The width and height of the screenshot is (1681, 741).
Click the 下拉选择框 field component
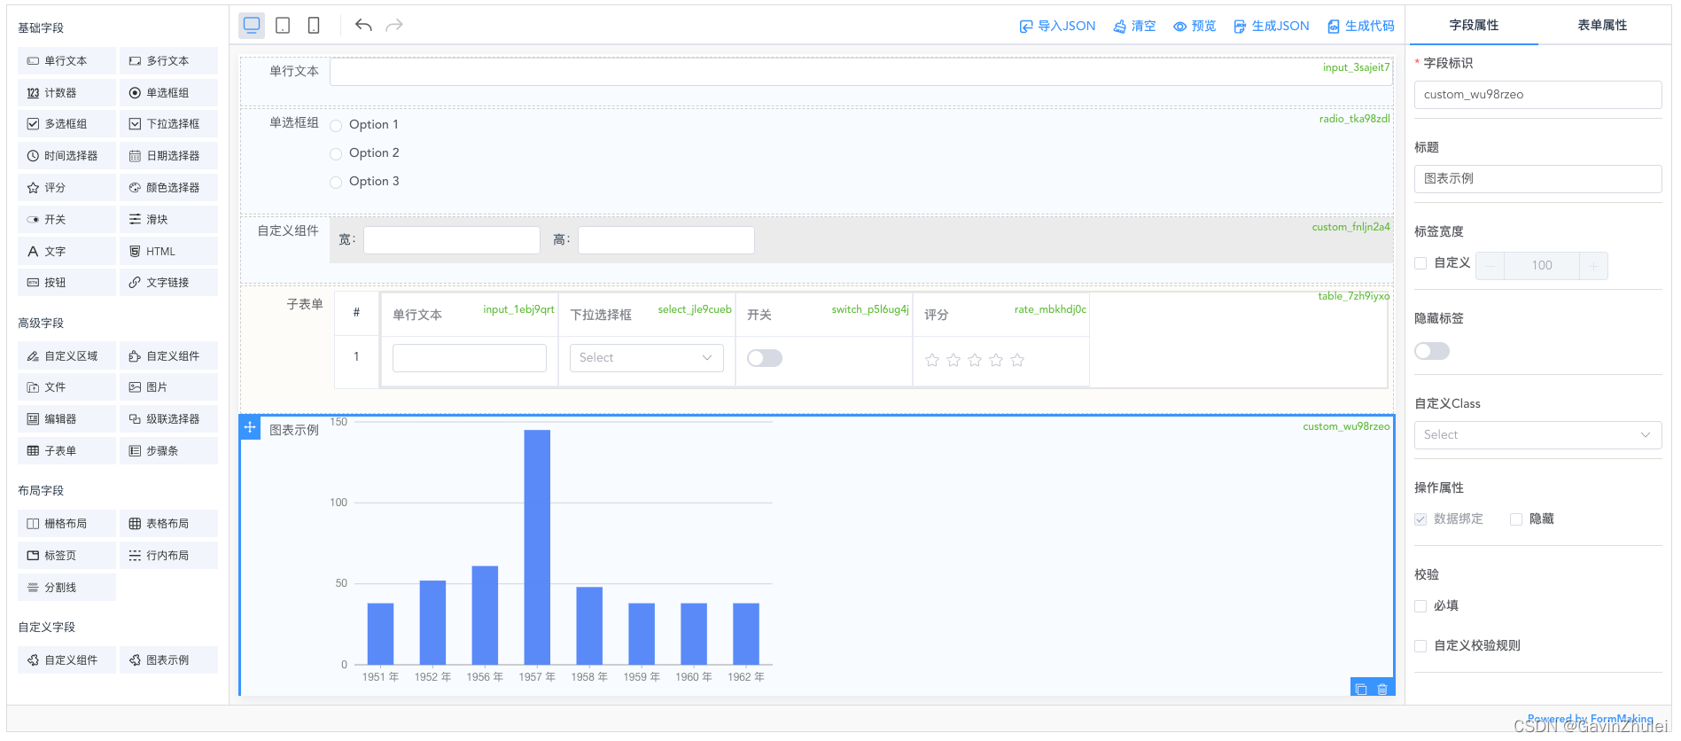[168, 124]
